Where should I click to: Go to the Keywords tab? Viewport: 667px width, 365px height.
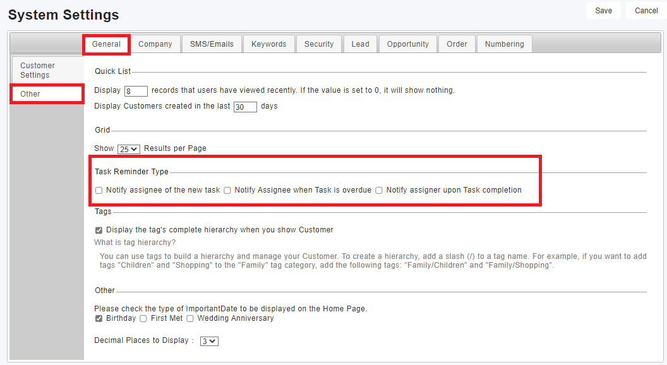point(268,44)
